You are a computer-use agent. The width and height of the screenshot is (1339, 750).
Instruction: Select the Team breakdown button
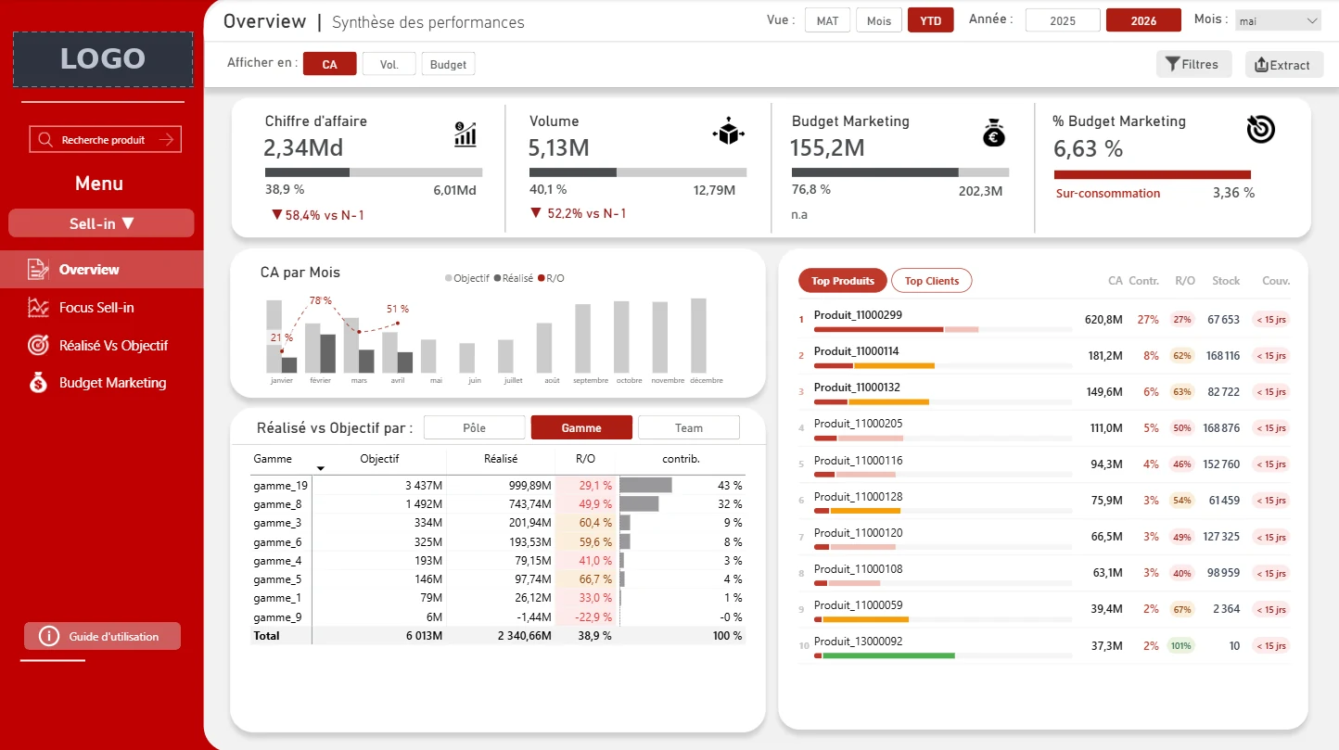tap(689, 427)
